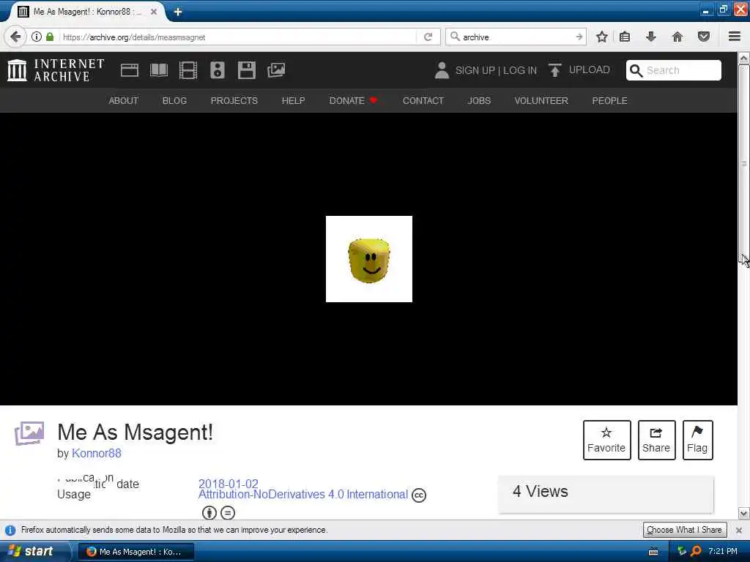This screenshot has width=750, height=562.
Task: Select the Me As Msagent browser tab
Action: coord(87,12)
